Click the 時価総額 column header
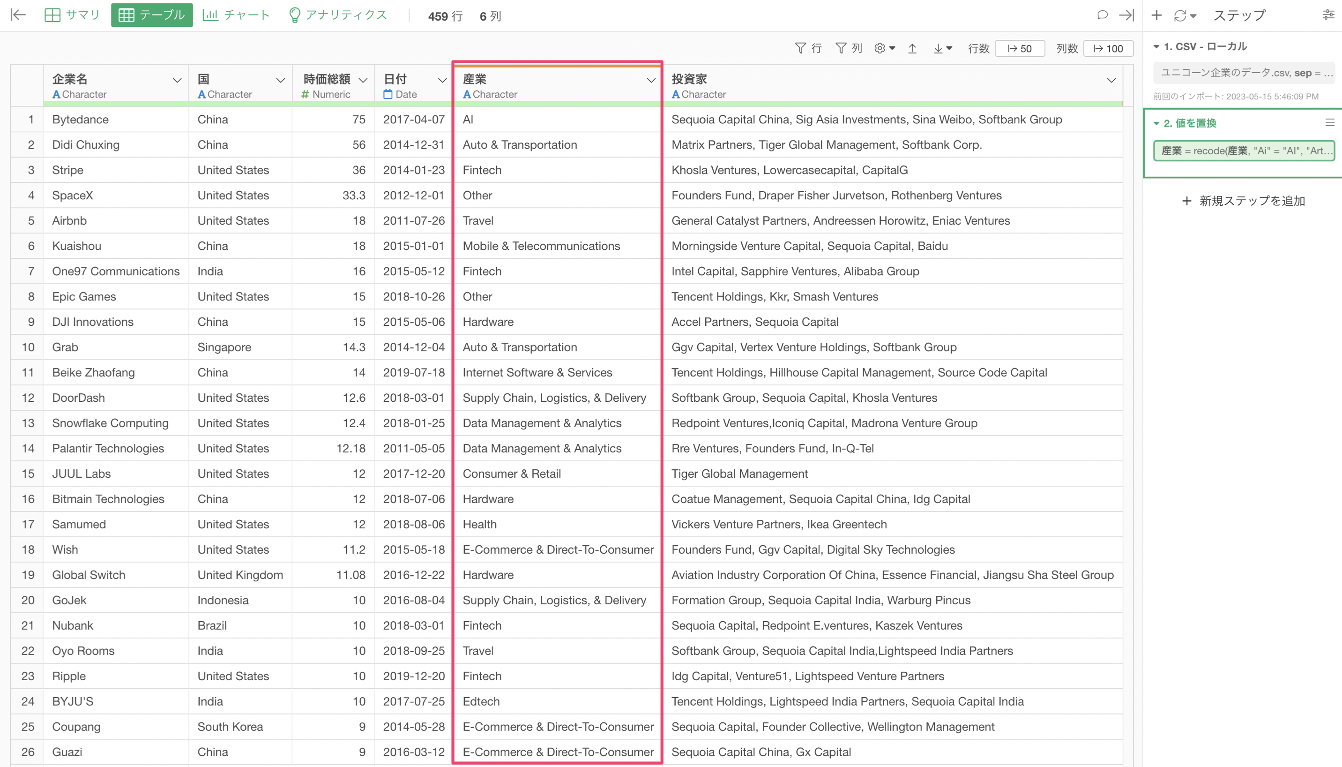Image resolution: width=1342 pixels, height=767 pixels. point(333,86)
